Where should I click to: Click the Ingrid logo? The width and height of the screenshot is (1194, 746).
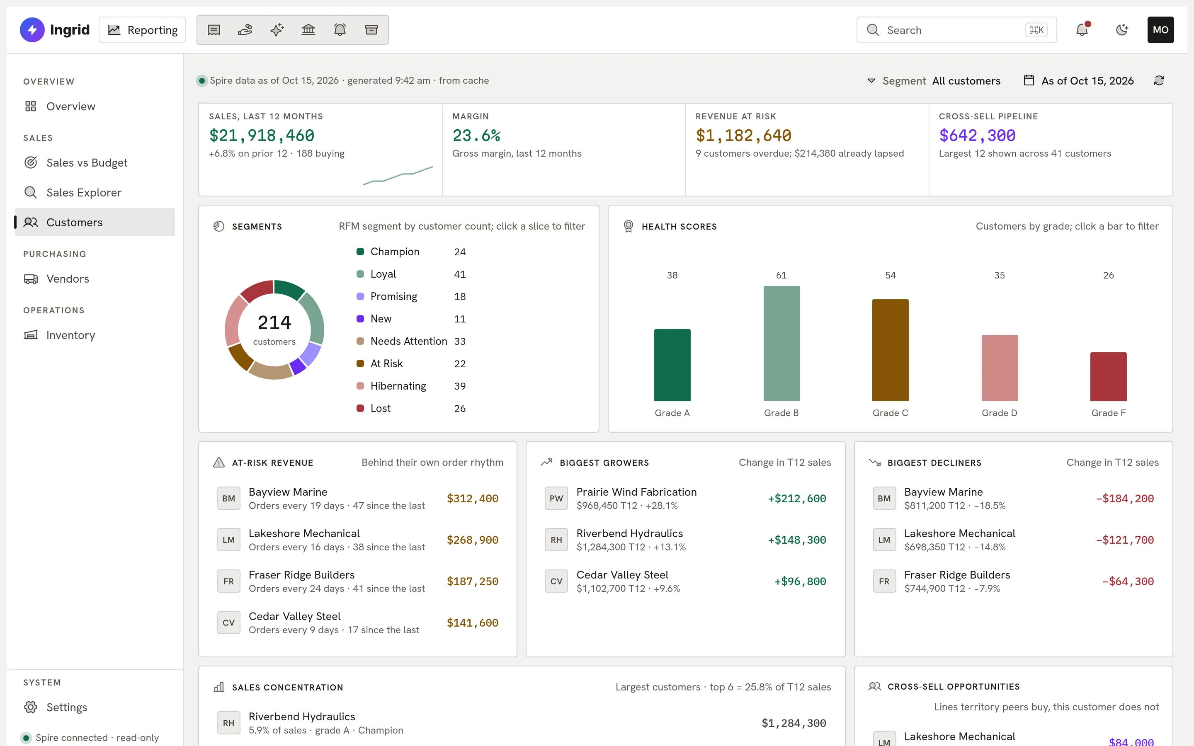[x=55, y=29]
